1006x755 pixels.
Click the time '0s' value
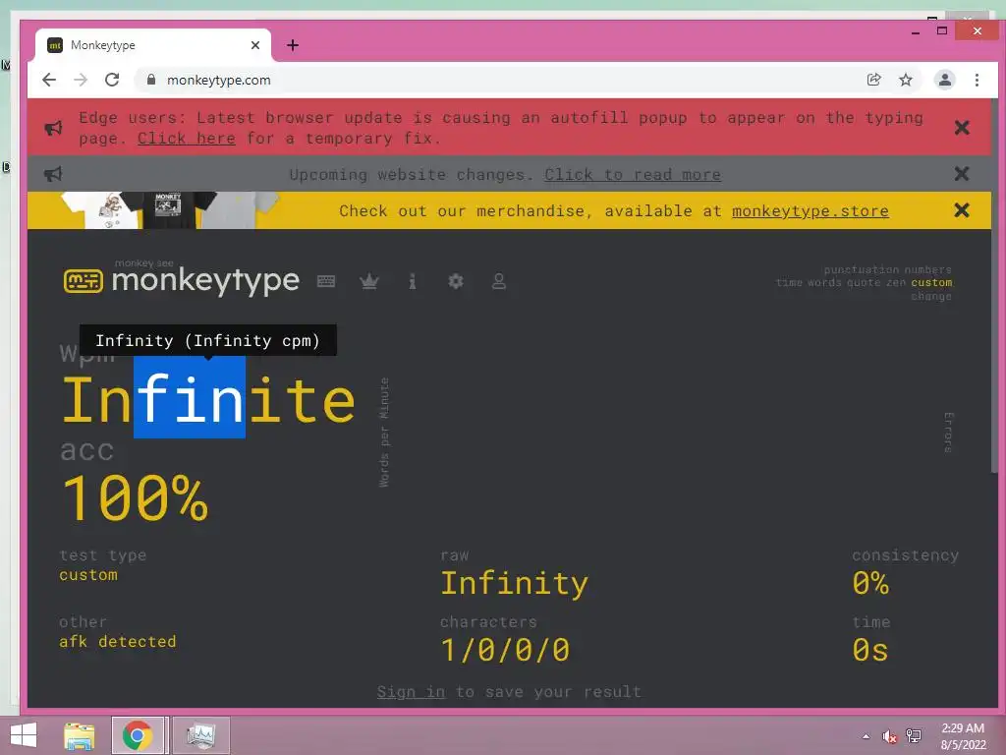point(870,650)
